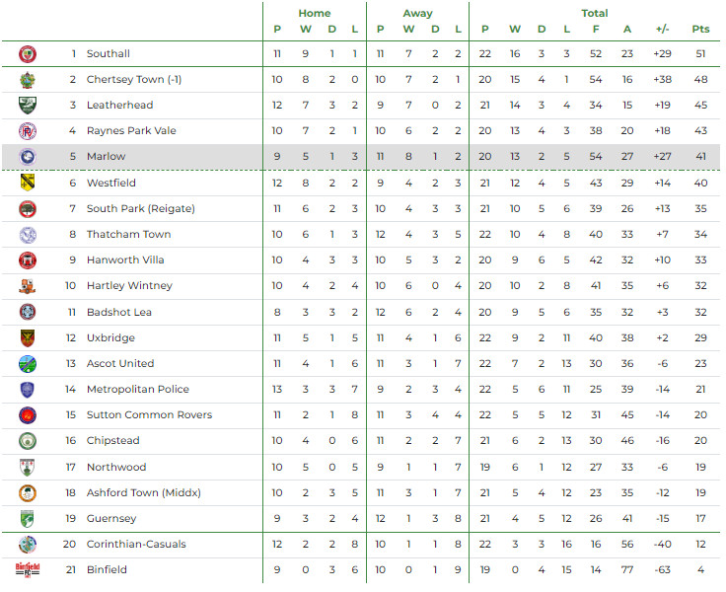This screenshot has width=726, height=592.
Task: Click the Guernsey green club crest
Action: (28, 518)
